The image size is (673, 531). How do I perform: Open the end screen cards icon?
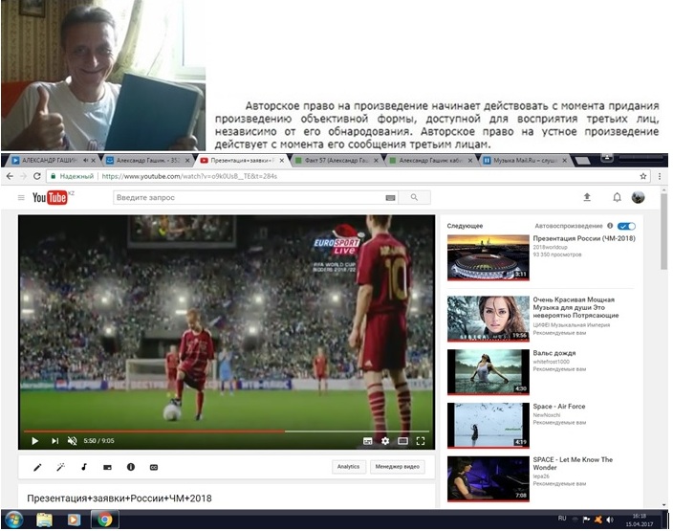(107, 468)
